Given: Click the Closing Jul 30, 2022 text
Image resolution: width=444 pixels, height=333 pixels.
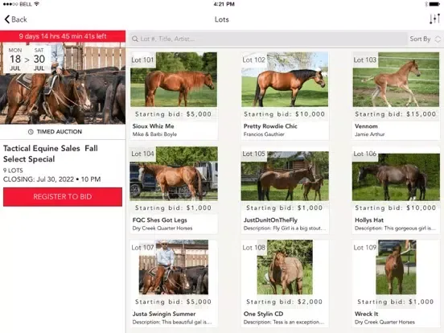Looking at the screenshot, I should (x=51, y=179).
